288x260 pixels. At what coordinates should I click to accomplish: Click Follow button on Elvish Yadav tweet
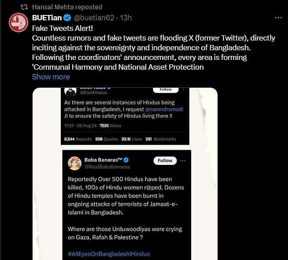[166, 89]
